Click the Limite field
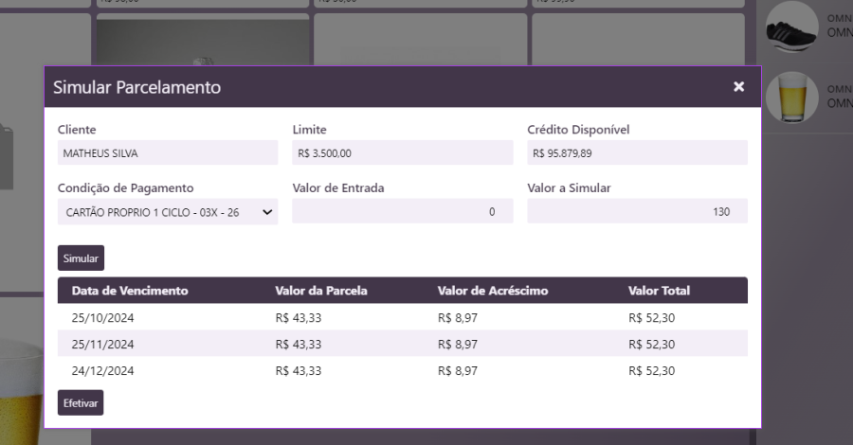 [402, 153]
